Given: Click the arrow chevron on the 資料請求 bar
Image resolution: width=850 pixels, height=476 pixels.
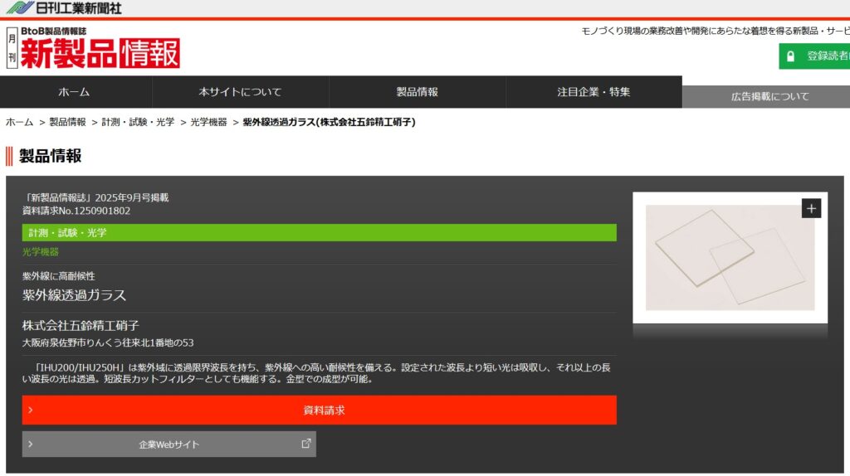Looking at the screenshot, I should pos(31,410).
